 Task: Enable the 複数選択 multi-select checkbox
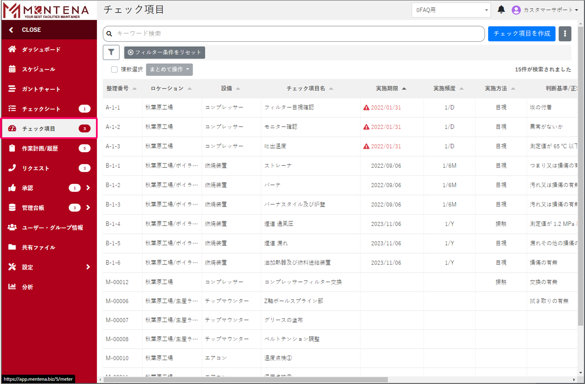(x=114, y=69)
